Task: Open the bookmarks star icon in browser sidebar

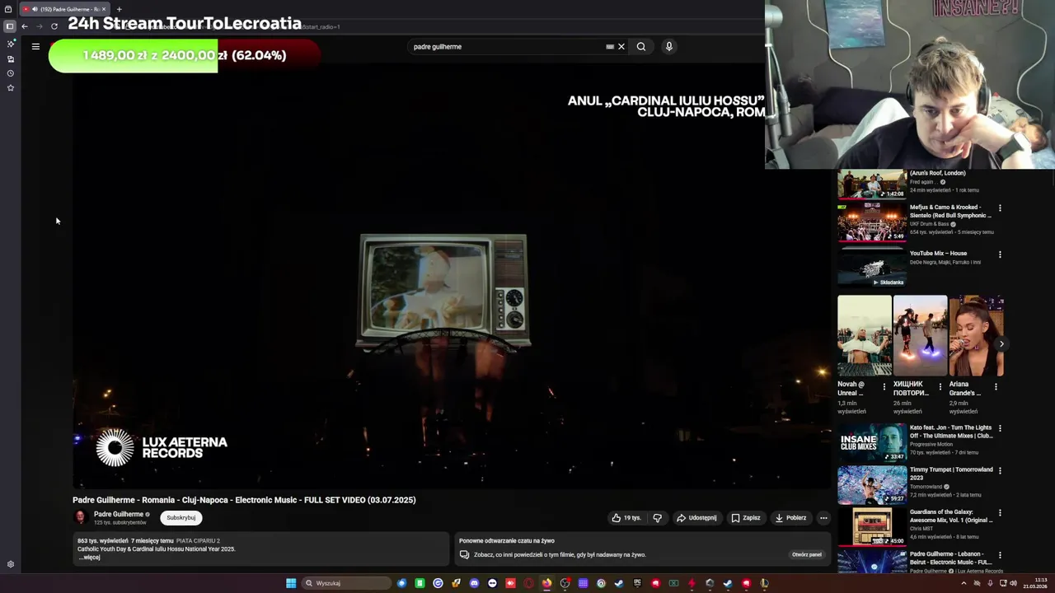Action: (x=11, y=87)
